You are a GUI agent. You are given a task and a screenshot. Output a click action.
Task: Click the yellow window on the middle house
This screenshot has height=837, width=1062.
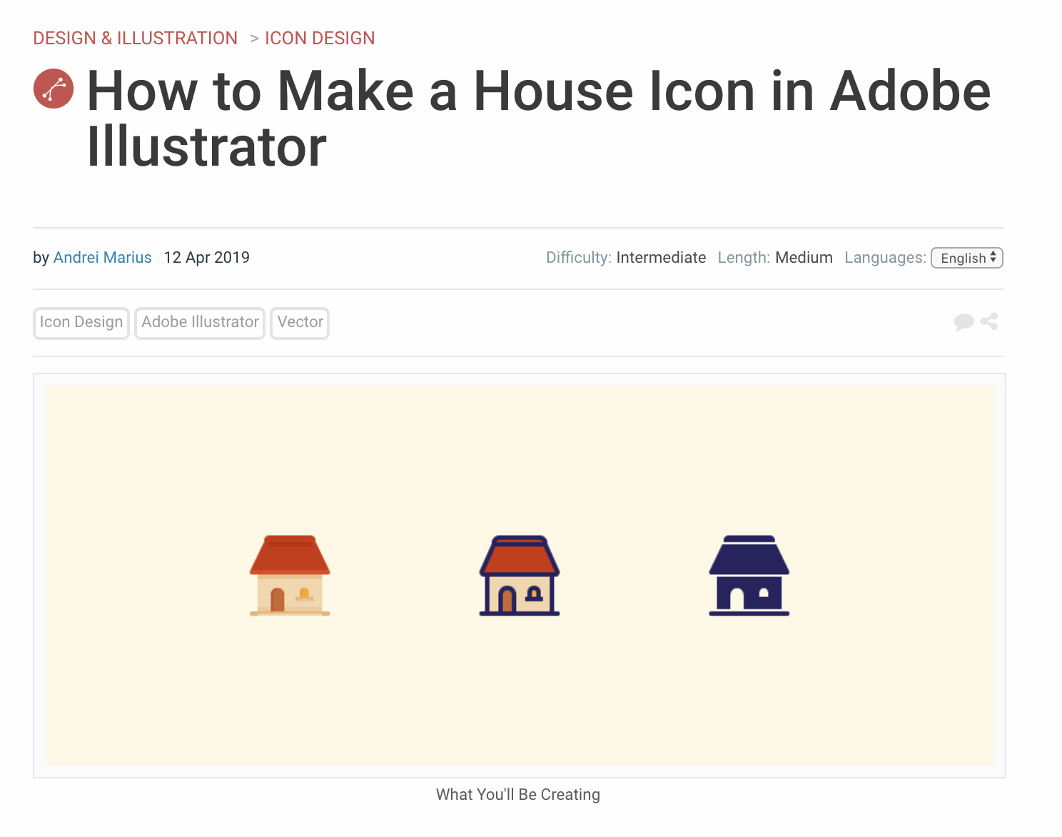pyautogui.click(x=534, y=593)
